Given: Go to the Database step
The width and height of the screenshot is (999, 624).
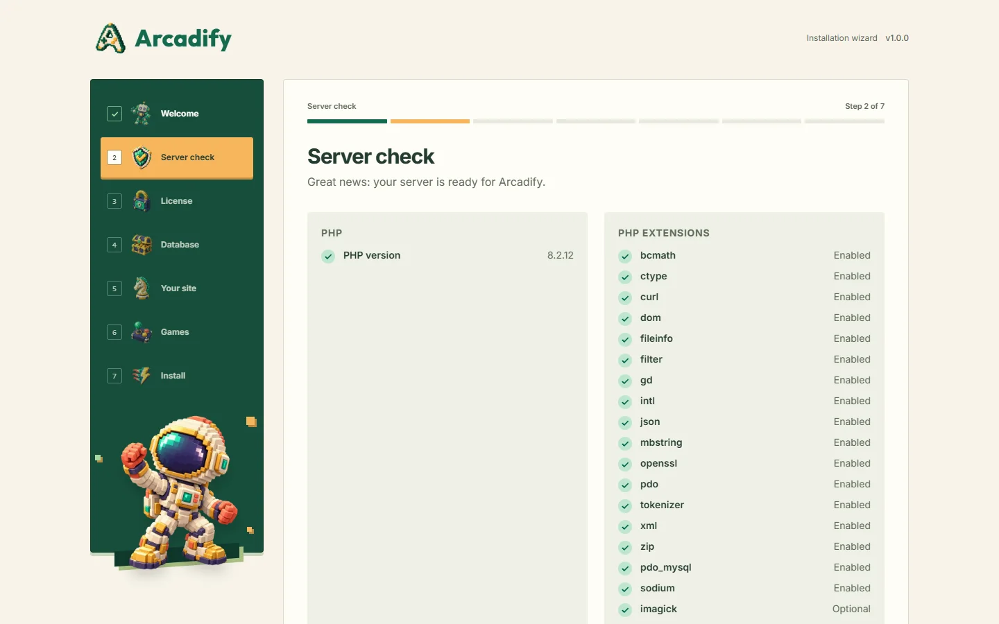Looking at the screenshot, I should click(177, 245).
